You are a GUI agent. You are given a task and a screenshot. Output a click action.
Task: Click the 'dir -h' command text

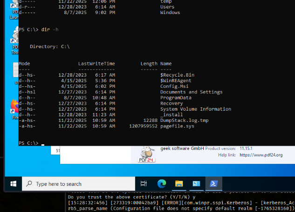50,29
